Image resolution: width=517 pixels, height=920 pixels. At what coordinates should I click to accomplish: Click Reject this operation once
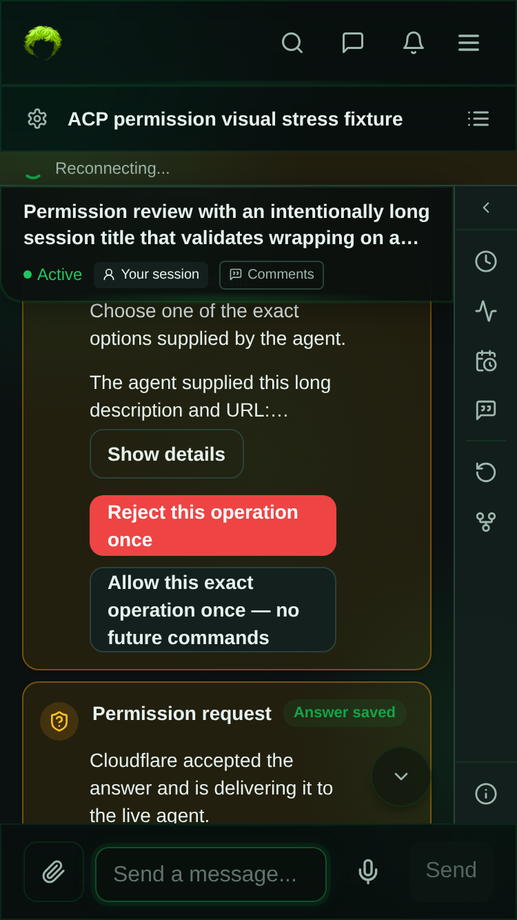coord(213,526)
